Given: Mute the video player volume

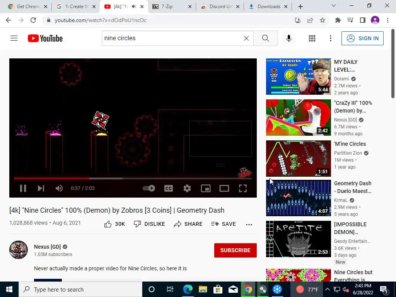Looking at the screenshot, I should coord(59,188).
